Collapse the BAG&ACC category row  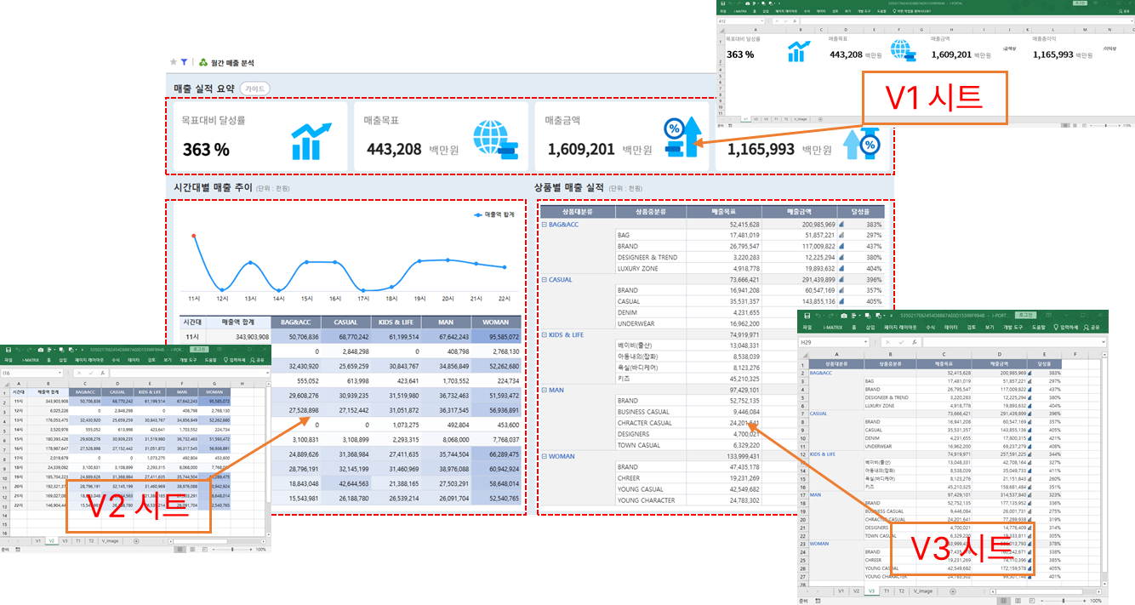tap(544, 225)
